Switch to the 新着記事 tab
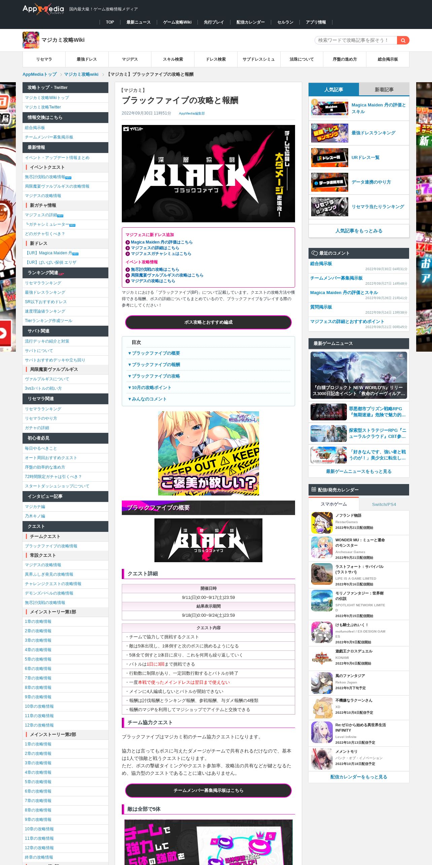The height and width of the screenshot is (865, 432). click(x=384, y=90)
